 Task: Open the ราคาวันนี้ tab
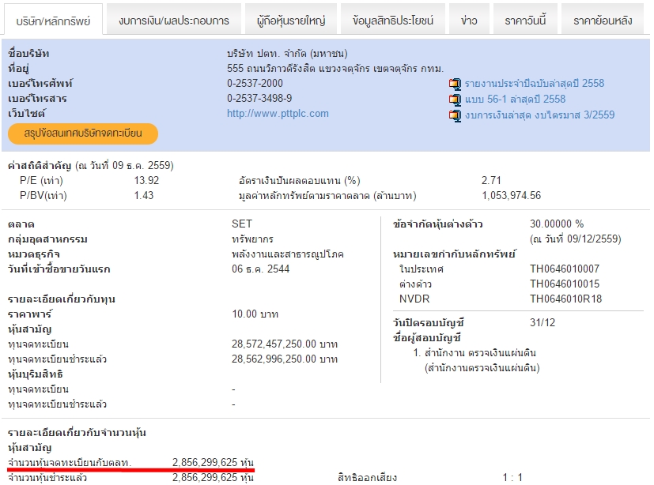pyautogui.click(x=525, y=19)
